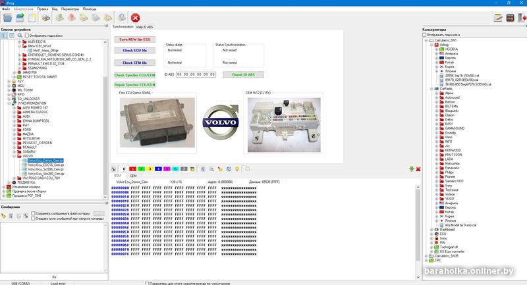The width and height of the screenshot is (527, 285).
Task: Toggle saving messages to history file
Action: [34, 213]
